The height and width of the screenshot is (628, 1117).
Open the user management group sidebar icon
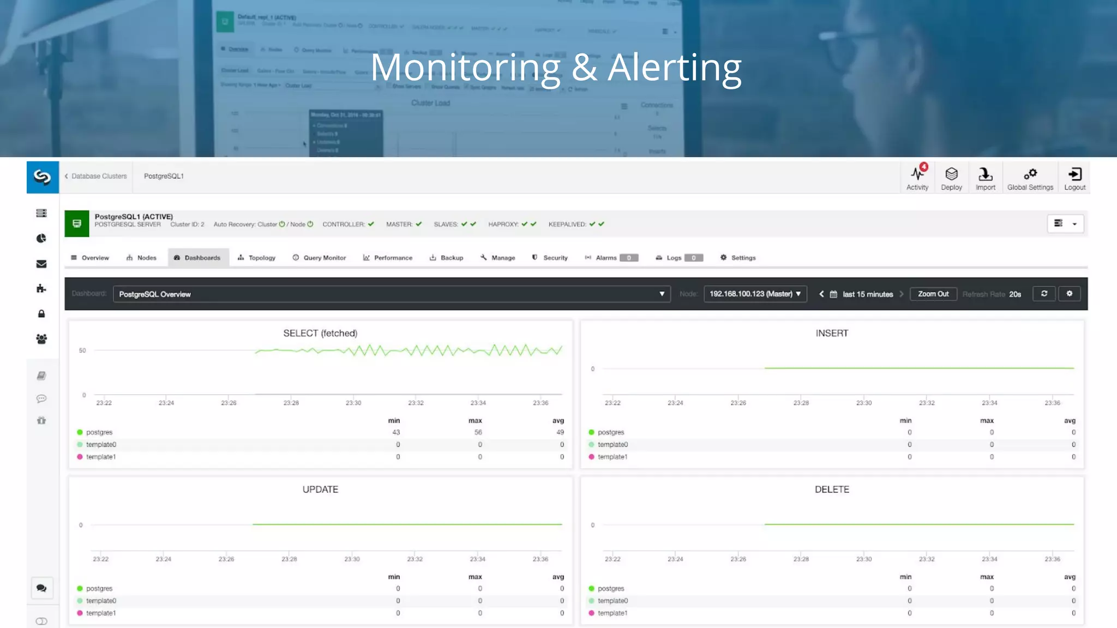pos(41,339)
